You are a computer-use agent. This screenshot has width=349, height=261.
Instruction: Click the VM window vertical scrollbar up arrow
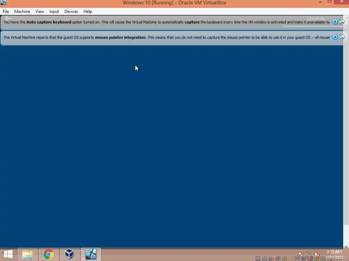coord(346,18)
